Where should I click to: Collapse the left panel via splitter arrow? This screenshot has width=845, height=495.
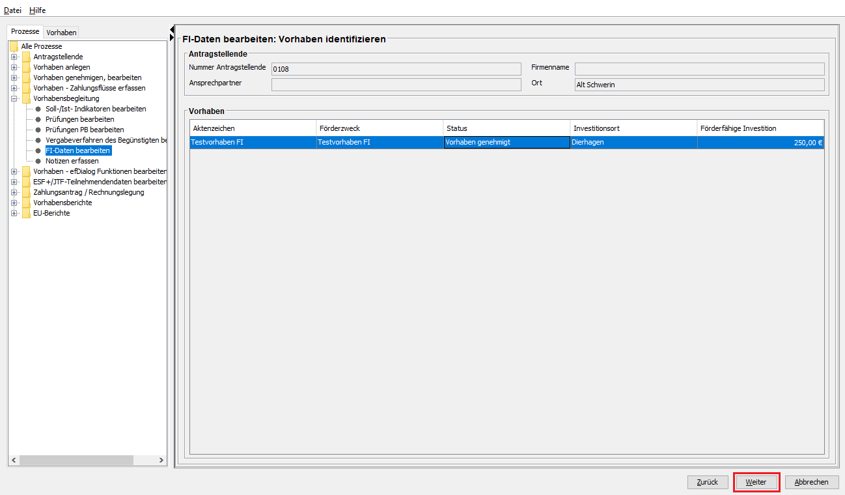pos(172,29)
